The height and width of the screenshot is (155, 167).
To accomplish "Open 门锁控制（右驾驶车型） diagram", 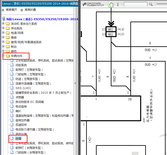I will pos(31,152).
